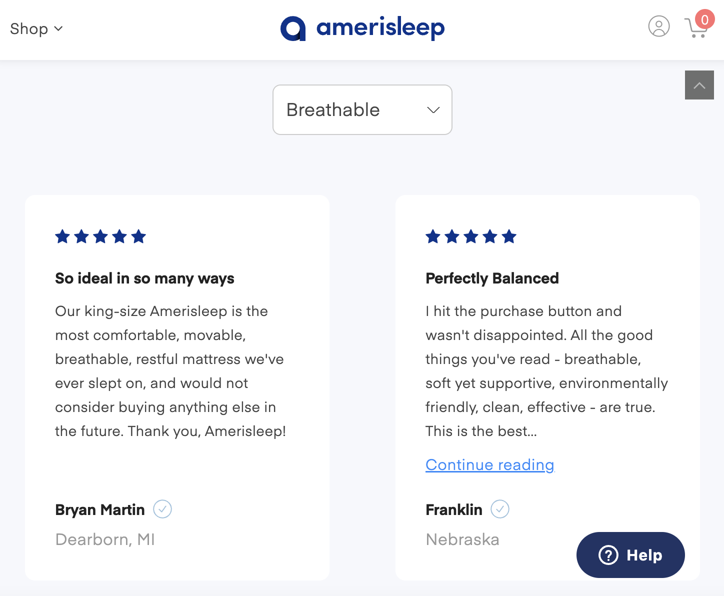Image resolution: width=724 pixels, height=596 pixels.
Task: Click first star of Bryan Martin's review
Action: click(x=62, y=236)
